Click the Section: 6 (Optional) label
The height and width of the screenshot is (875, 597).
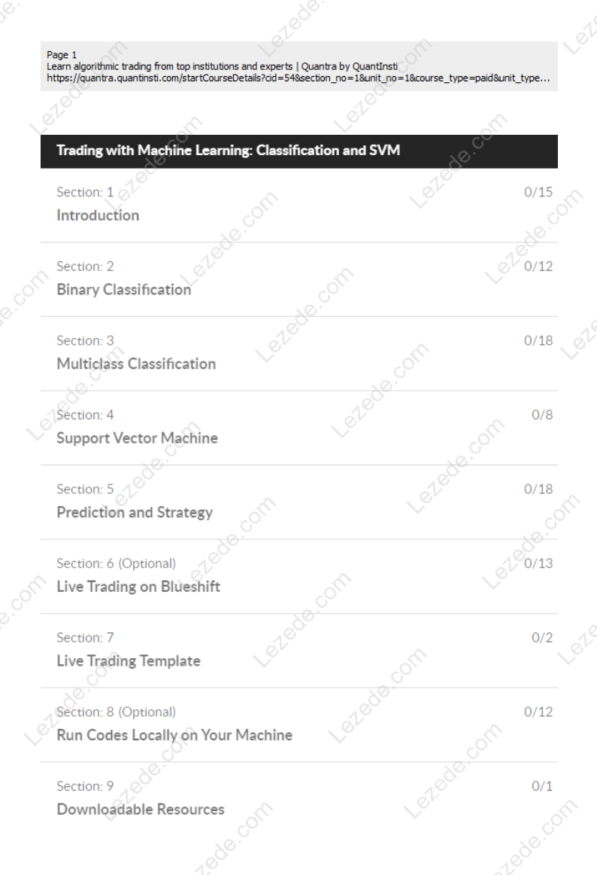click(x=116, y=563)
